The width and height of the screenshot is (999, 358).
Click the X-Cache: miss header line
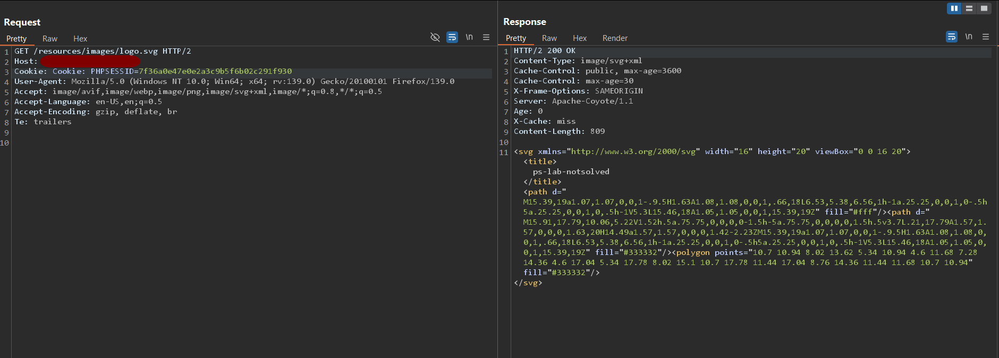pos(545,121)
